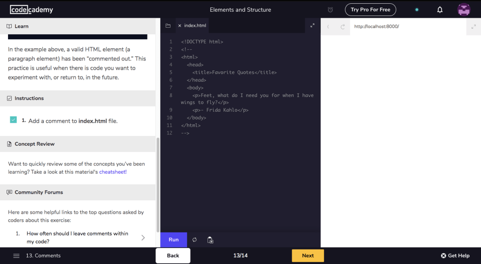Open the alarm clock timer icon
The height and width of the screenshot is (264, 481).
click(330, 10)
